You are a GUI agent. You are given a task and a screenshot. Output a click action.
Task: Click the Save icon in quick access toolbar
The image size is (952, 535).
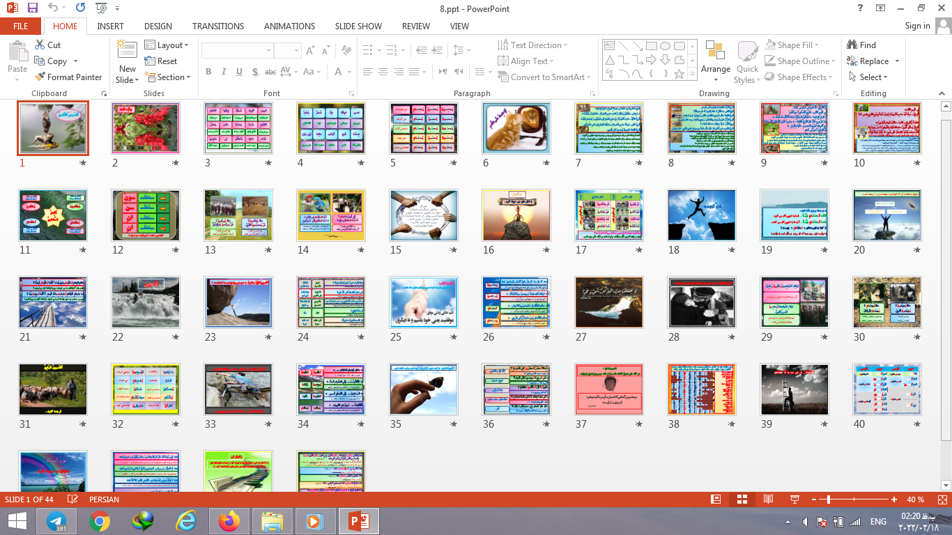[x=32, y=8]
